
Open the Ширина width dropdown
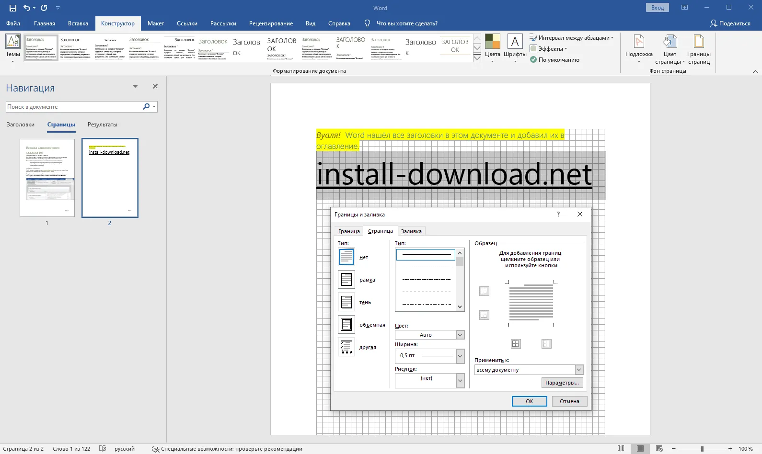(x=460, y=355)
